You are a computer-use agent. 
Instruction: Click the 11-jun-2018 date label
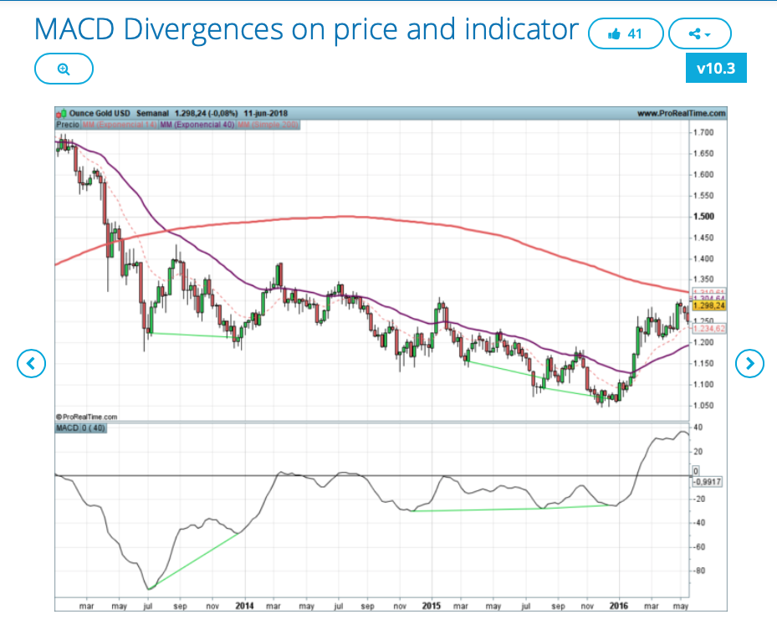(266, 114)
